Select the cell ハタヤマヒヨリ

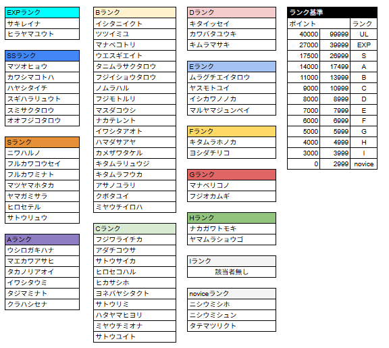point(134,316)
